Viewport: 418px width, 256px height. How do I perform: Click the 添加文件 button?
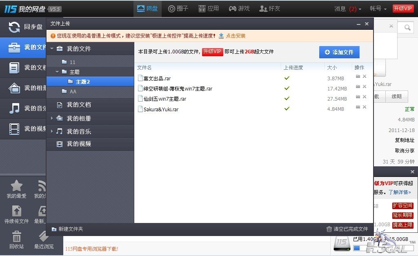(339, 52)
